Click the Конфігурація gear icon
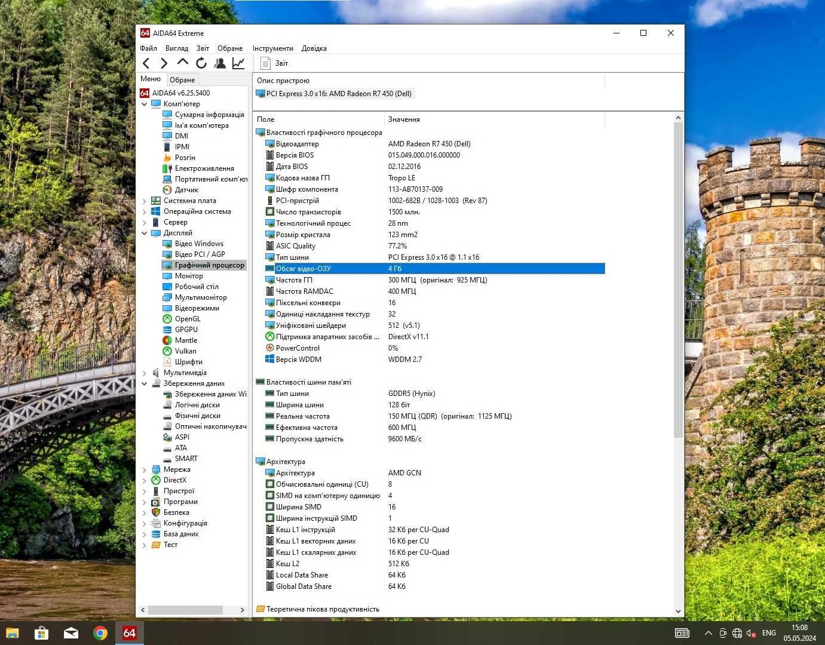 [156, 523]
